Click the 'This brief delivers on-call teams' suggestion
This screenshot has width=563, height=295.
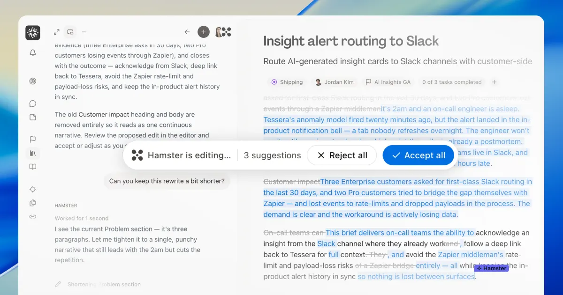400,233
